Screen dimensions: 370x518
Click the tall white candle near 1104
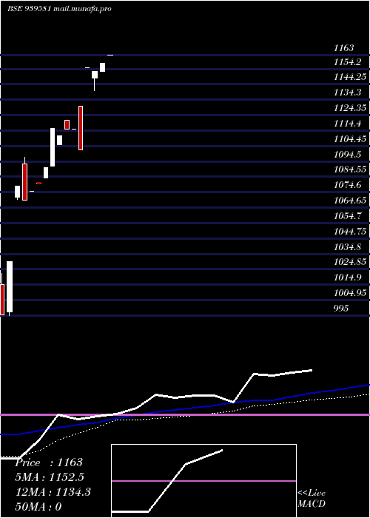(x=53, y=147)
